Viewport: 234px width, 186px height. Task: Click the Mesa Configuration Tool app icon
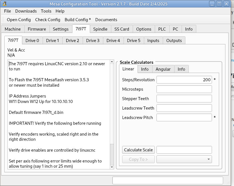point(5,4)
